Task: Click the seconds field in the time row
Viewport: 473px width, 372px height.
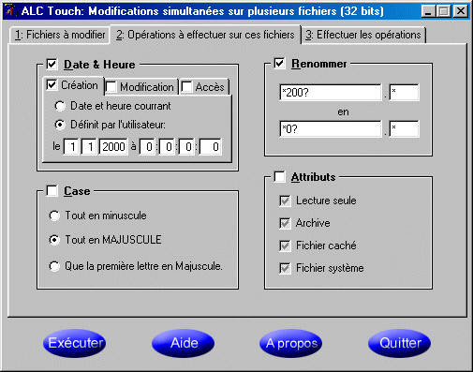Action: pyautogui.click(x=186, y=146)
